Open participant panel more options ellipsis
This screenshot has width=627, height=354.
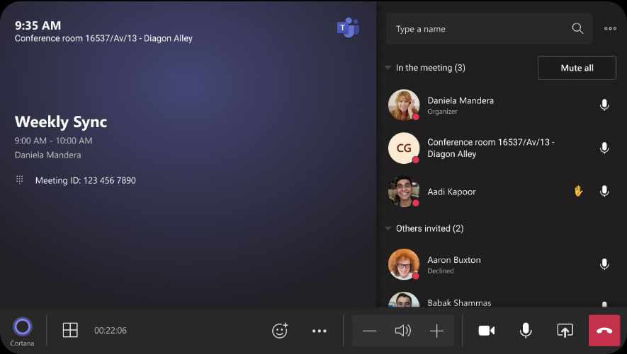610,29
